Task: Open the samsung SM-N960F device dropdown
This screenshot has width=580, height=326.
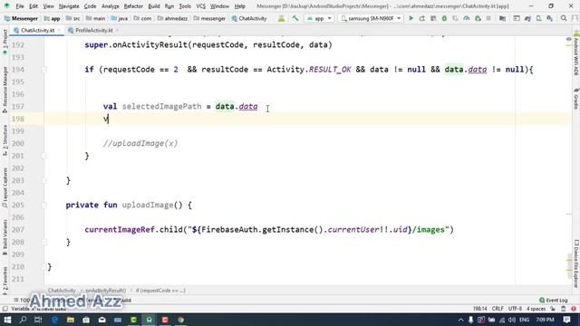Action: click(371, 18)
